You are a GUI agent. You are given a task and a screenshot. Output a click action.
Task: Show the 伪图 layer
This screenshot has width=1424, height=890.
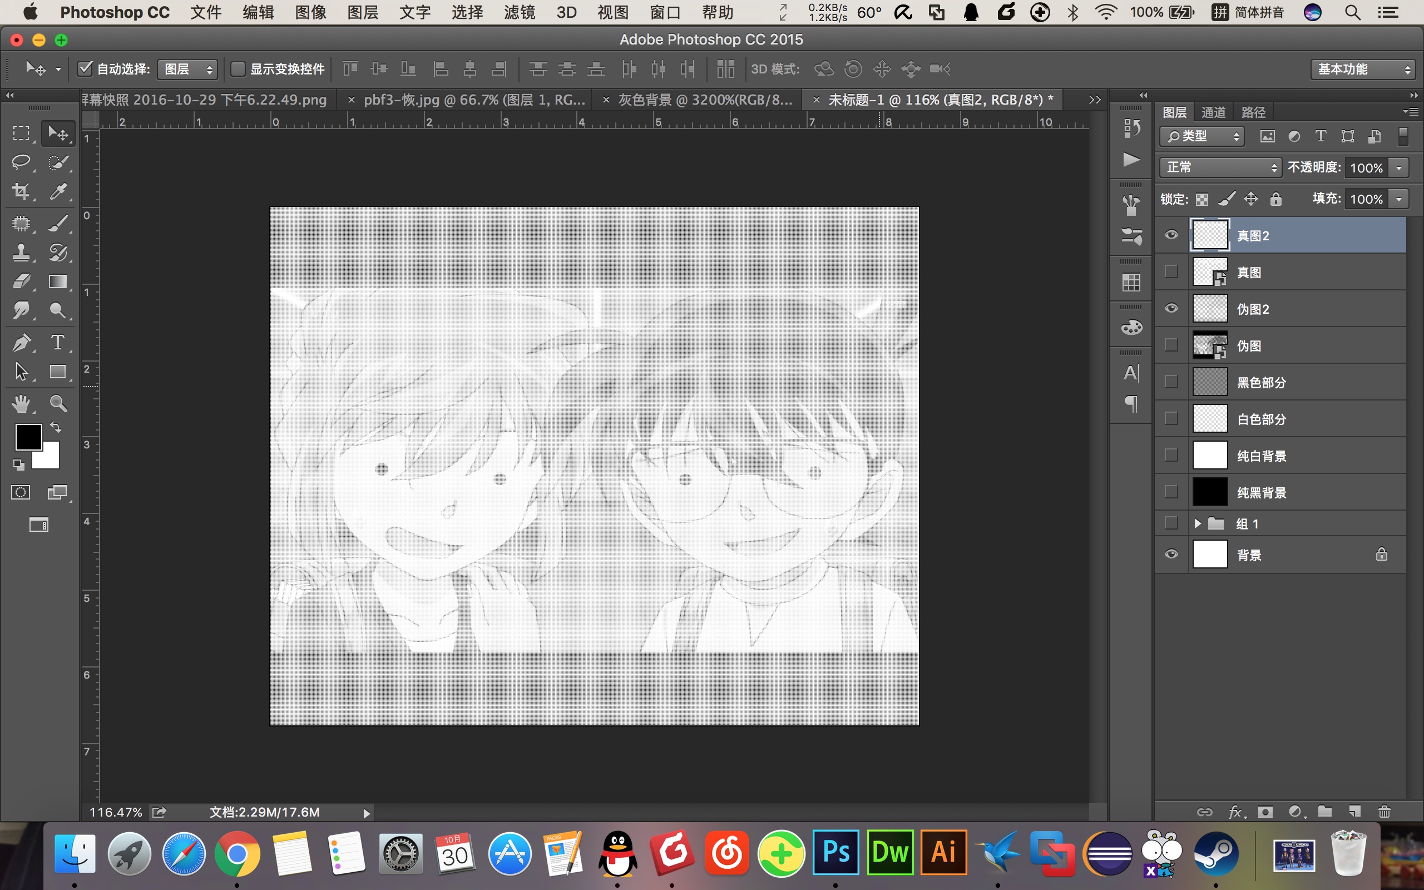(1171, 345)
